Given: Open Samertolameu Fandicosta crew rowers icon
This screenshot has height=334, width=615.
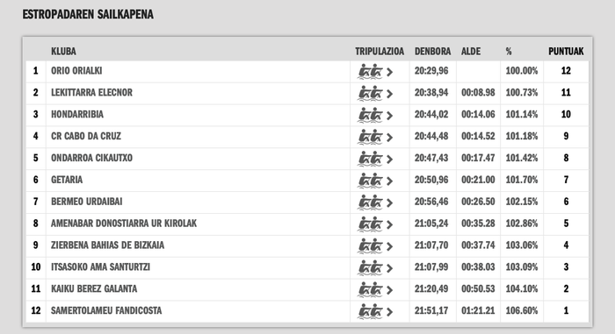Looking at the screenshot, I should coord(370,312).
